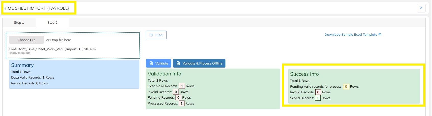The image size is (432, 116).
Task: Click Processed Records count in Validation Info
Action: 182,104
